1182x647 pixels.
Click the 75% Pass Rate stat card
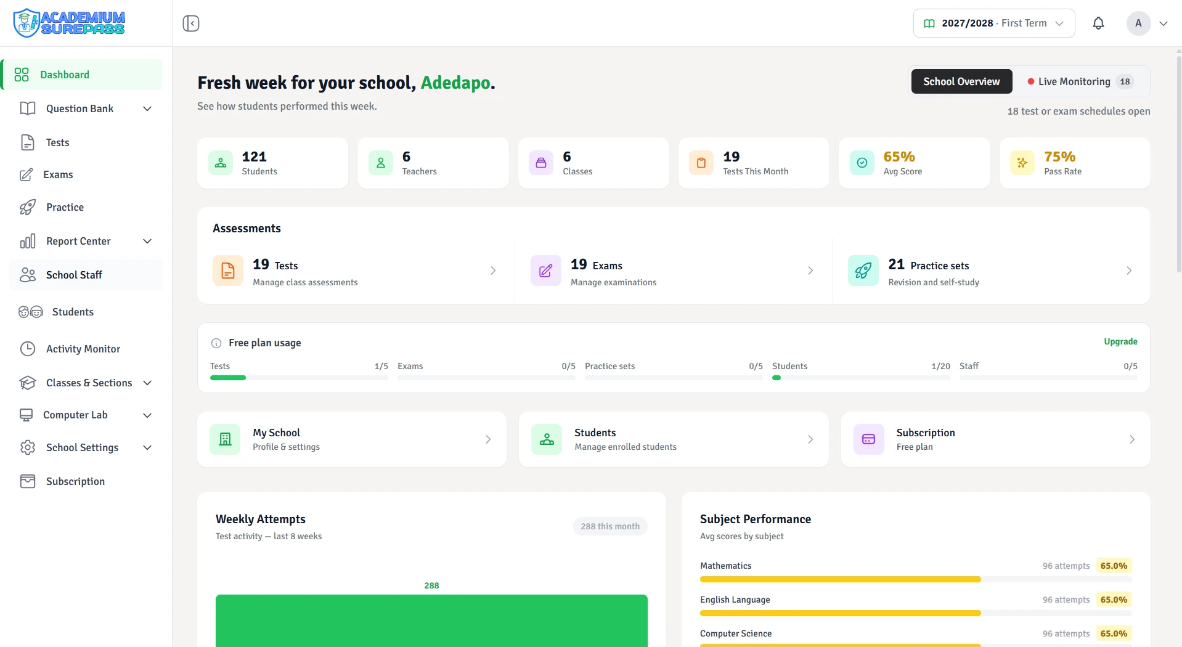[x=1075, y=163]
